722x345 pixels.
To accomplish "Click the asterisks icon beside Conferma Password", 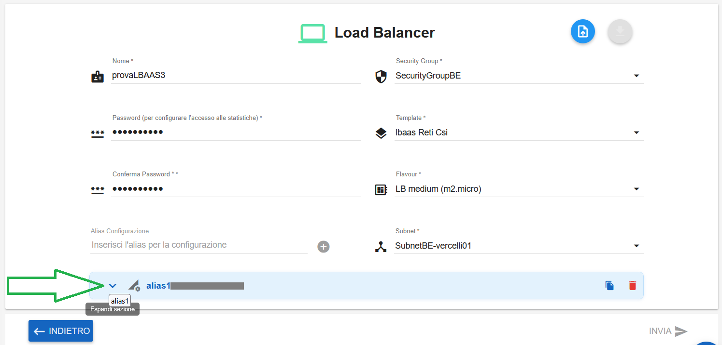I will (x=98, y=190).
